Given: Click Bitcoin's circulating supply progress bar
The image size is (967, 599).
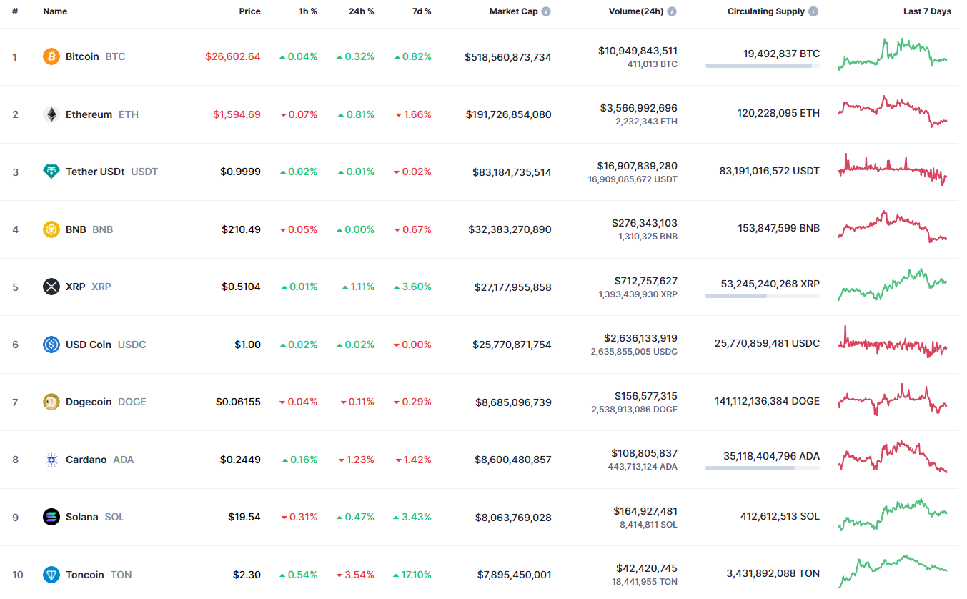Looking at the screenshot, I should (x=762, y=66).
